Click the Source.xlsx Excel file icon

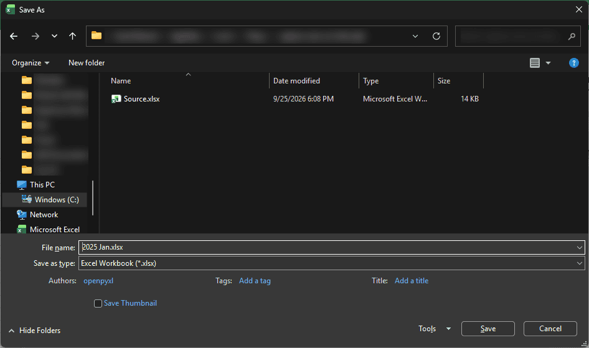click(116, 99)
